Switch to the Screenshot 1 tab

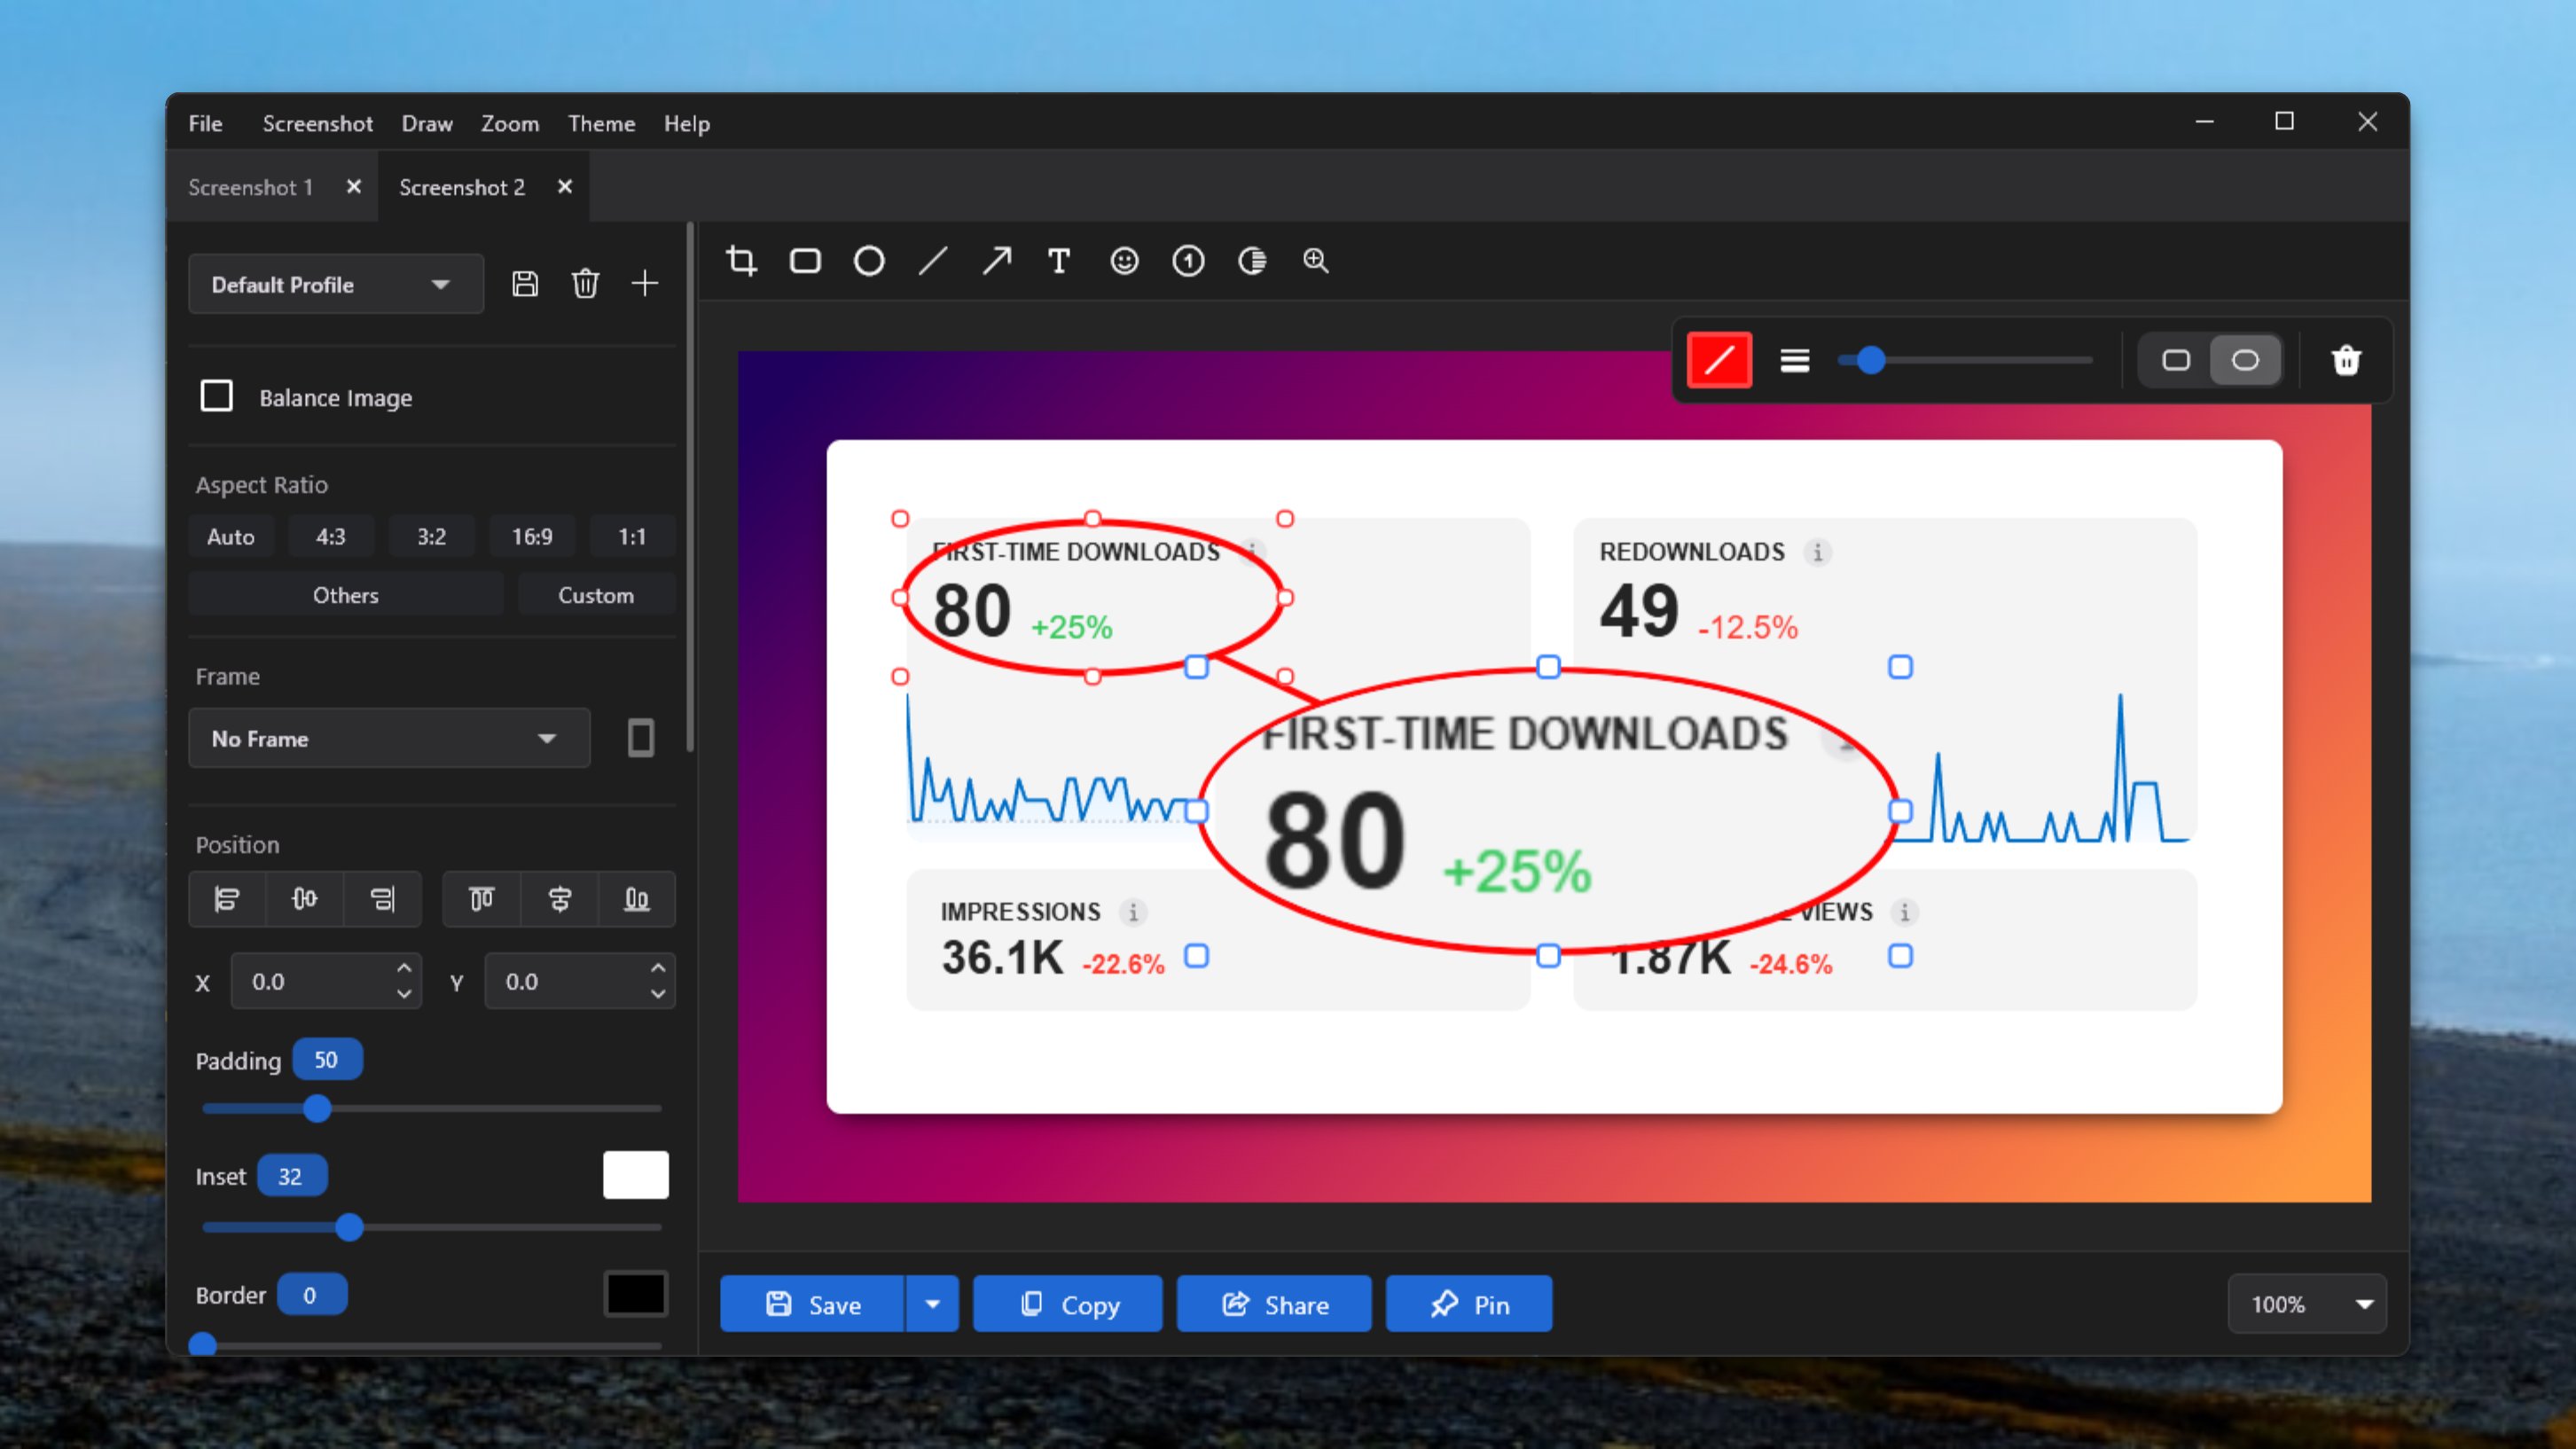[251, 187]
